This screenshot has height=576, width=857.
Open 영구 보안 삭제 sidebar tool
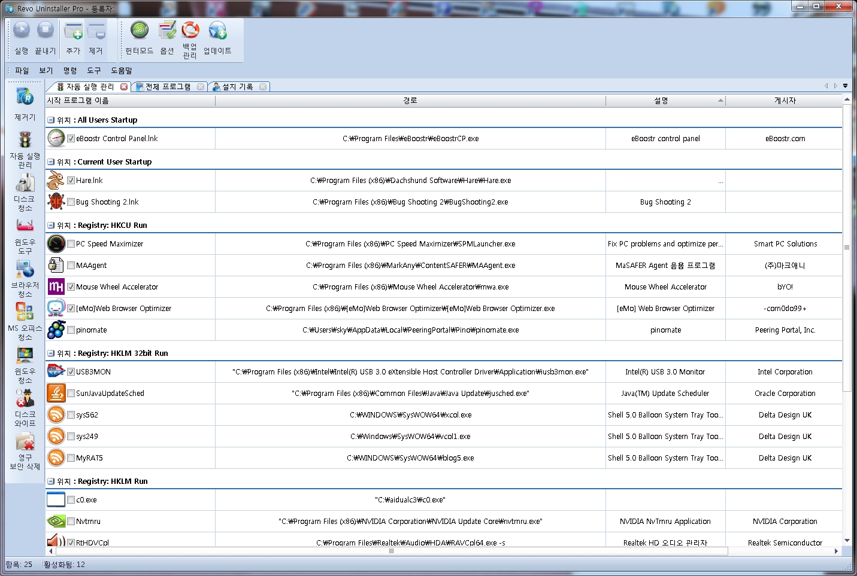tap(25, 451)
